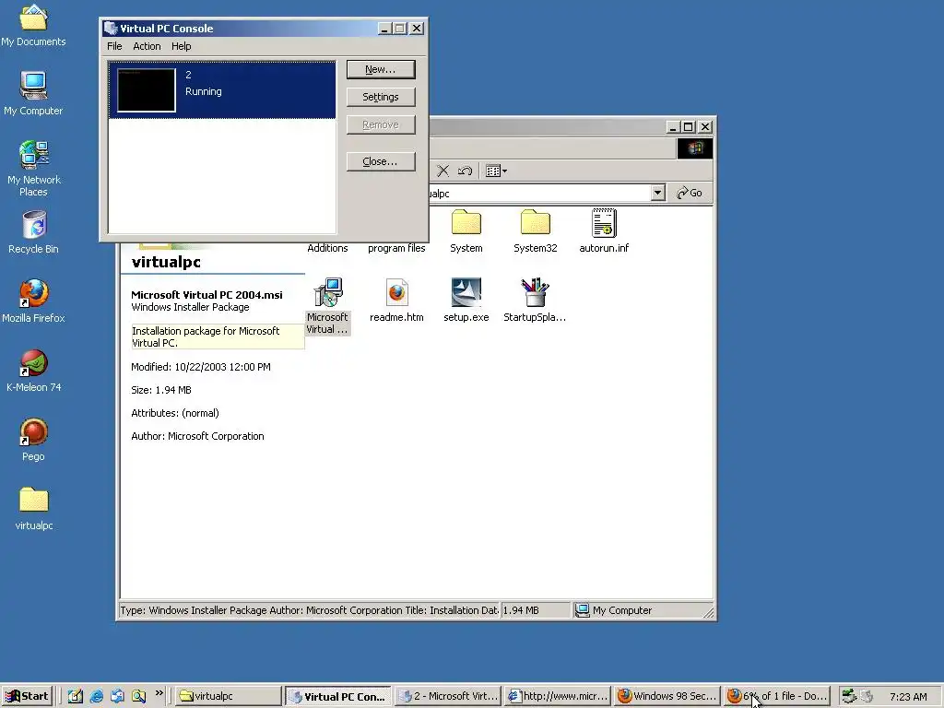Select the 'program files' folder label

(396, 248)
